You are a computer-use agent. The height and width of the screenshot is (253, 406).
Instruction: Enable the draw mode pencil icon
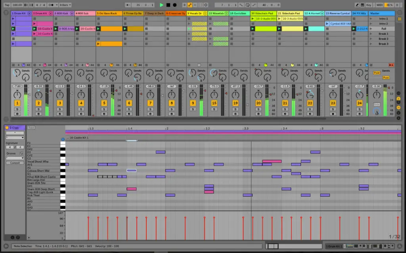coord(357,5)
